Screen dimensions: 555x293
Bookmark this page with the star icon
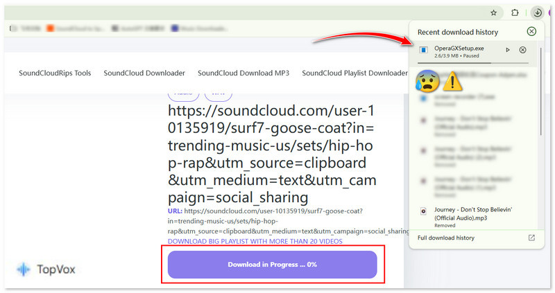pos(493,13)
